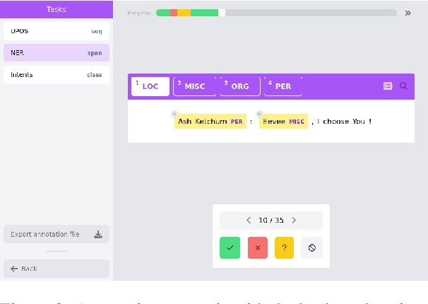Click the green accept checkmark button
428x304 pixels.
(x=230, y=247)
